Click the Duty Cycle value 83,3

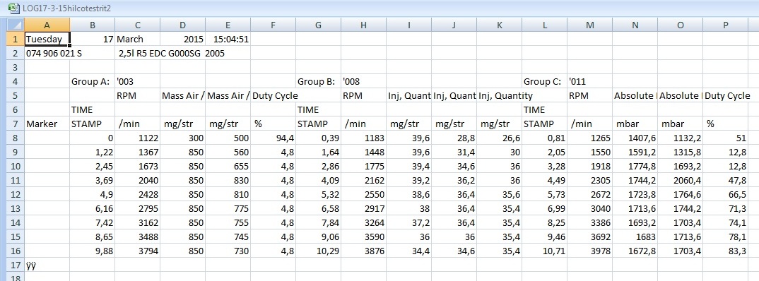726,251
